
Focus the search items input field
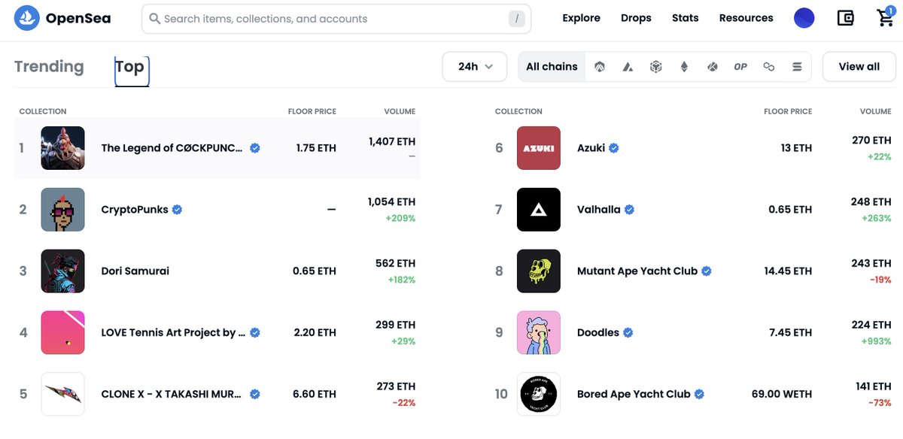[x=335, y=19]
